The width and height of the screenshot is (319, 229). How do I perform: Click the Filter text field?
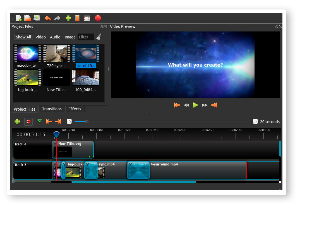(x=86, y=37)
